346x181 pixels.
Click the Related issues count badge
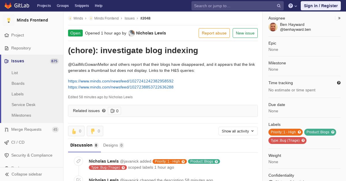pyautogui.click(x=114, y=111)
